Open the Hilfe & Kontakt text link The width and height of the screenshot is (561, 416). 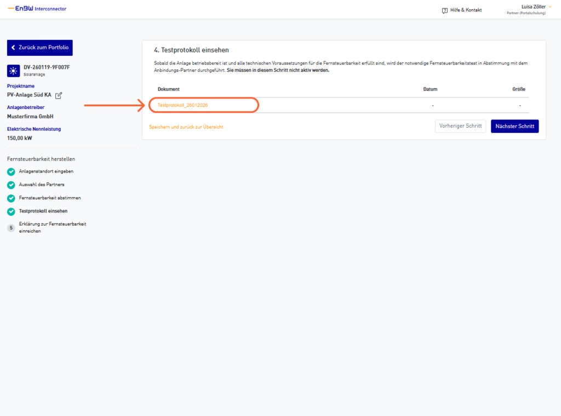[466, 10]
